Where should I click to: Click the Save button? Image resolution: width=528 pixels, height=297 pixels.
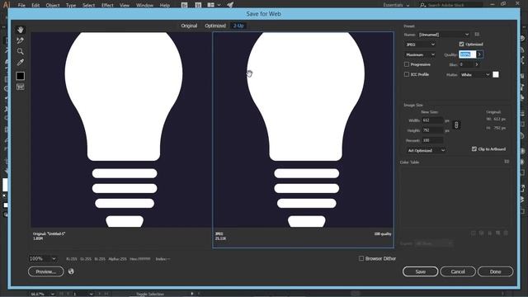(420, 271)
